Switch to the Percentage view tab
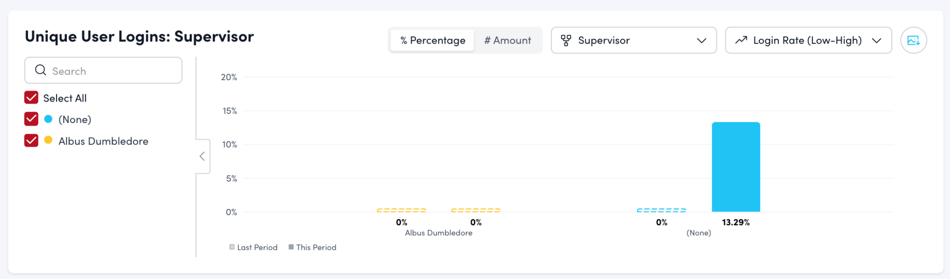Image resolution: width=950 pixels, height=279 pixels. 432,40
